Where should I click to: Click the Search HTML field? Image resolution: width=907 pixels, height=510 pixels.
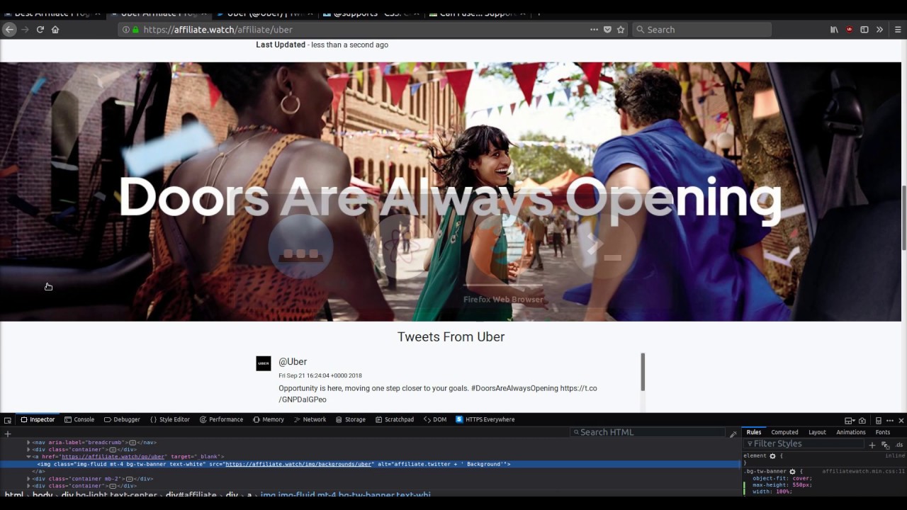pos(648,432)
